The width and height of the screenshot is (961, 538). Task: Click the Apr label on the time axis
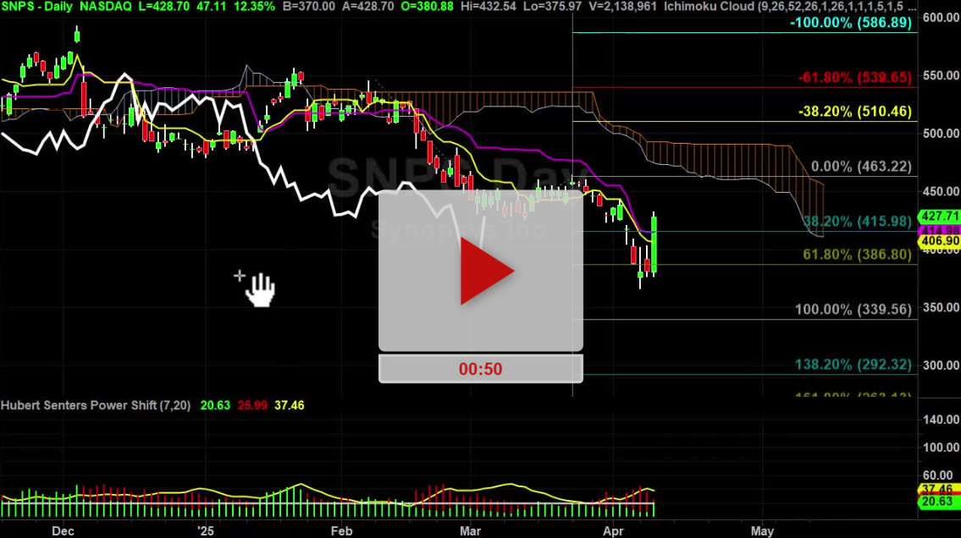pyautogui.click(x=614, y=530)
